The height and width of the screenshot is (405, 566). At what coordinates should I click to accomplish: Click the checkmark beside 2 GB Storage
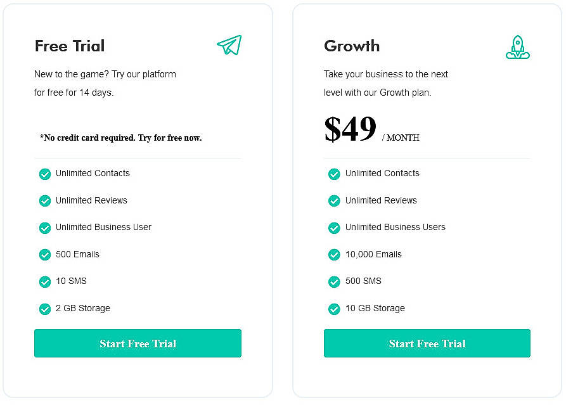pos(45,309)
